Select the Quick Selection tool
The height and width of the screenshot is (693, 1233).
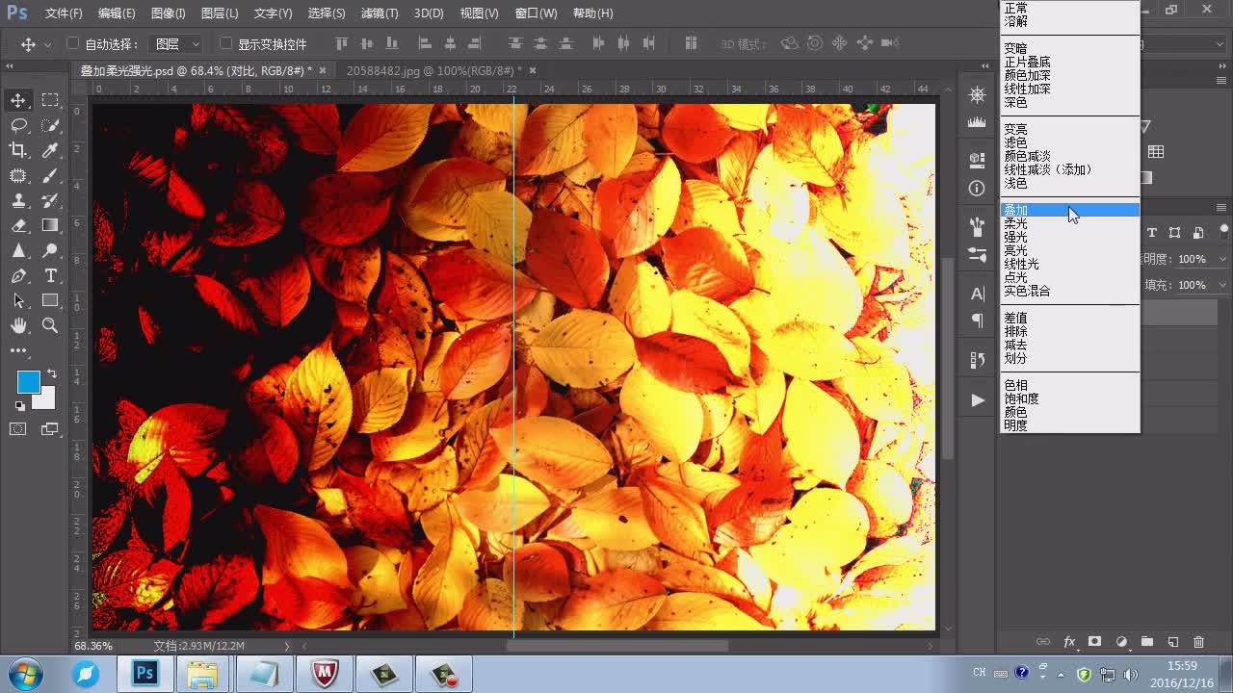[50, 125]
